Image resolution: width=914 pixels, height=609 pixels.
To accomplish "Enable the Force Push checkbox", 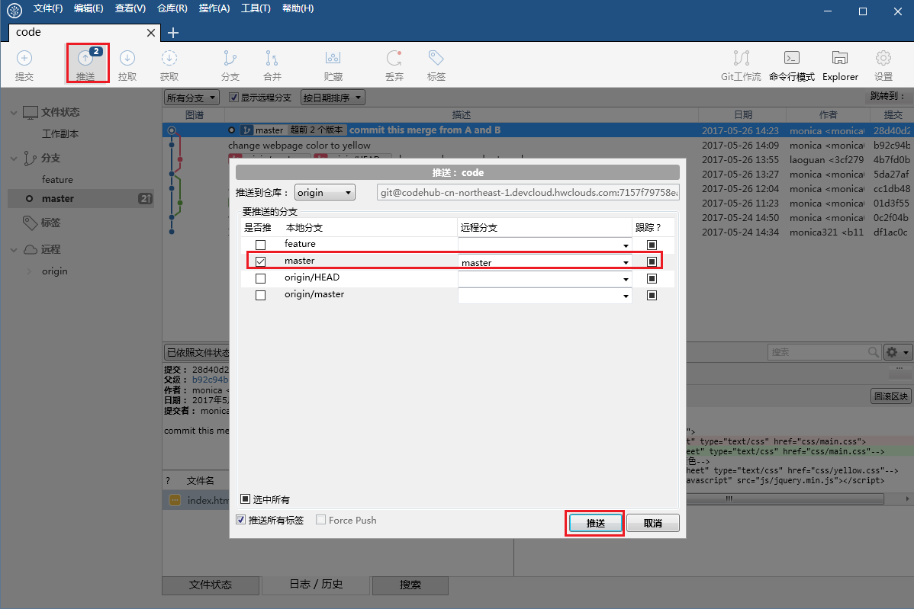I will point(320,519).
